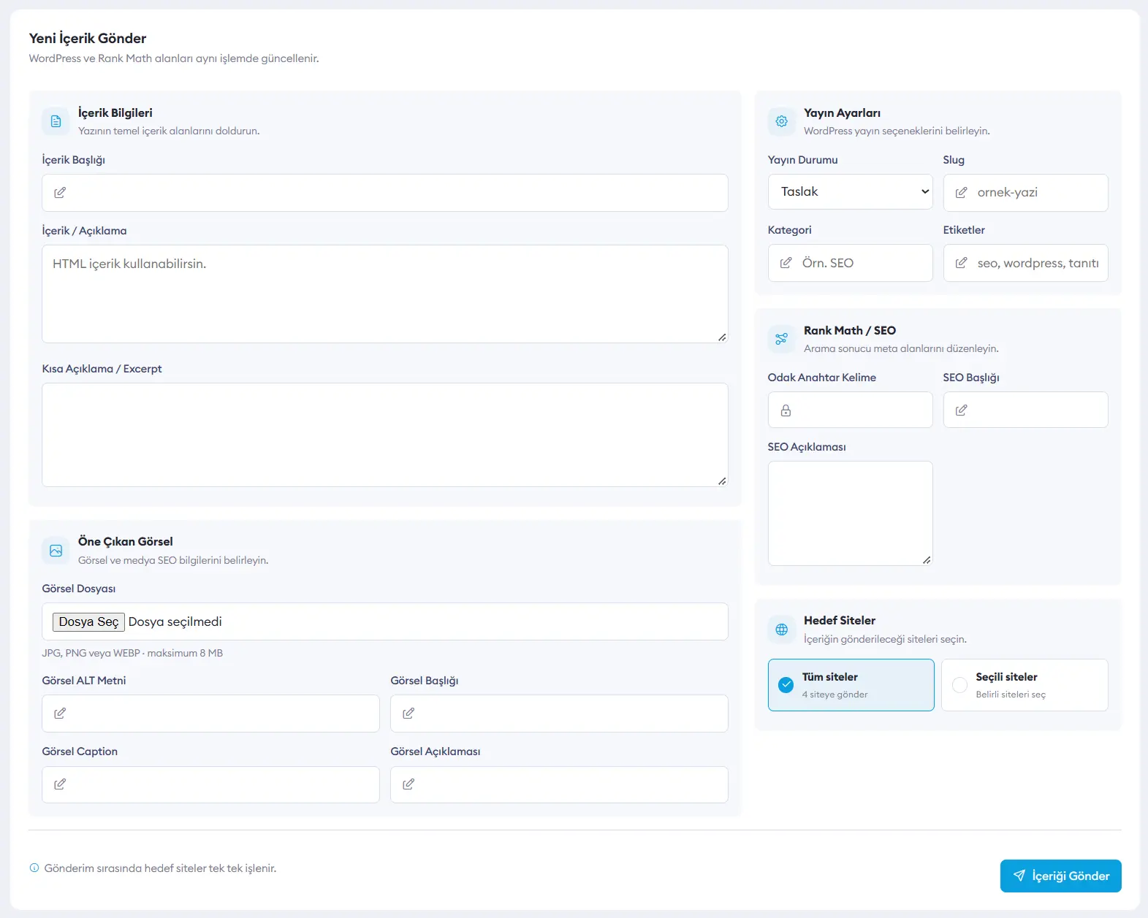Click Dosya Seç file button

point(88,621)
